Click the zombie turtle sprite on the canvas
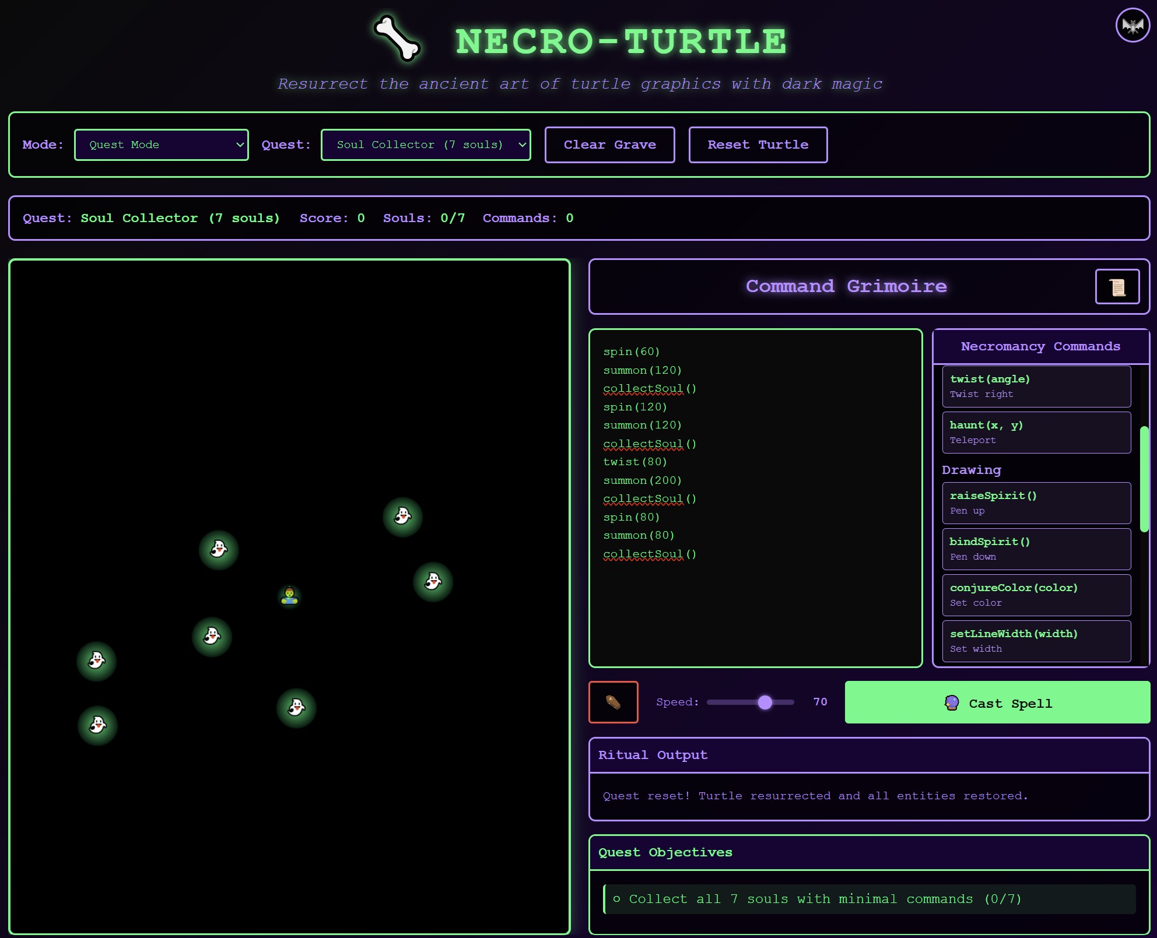This screenshot has height=938, width=1157. (289, 596)
